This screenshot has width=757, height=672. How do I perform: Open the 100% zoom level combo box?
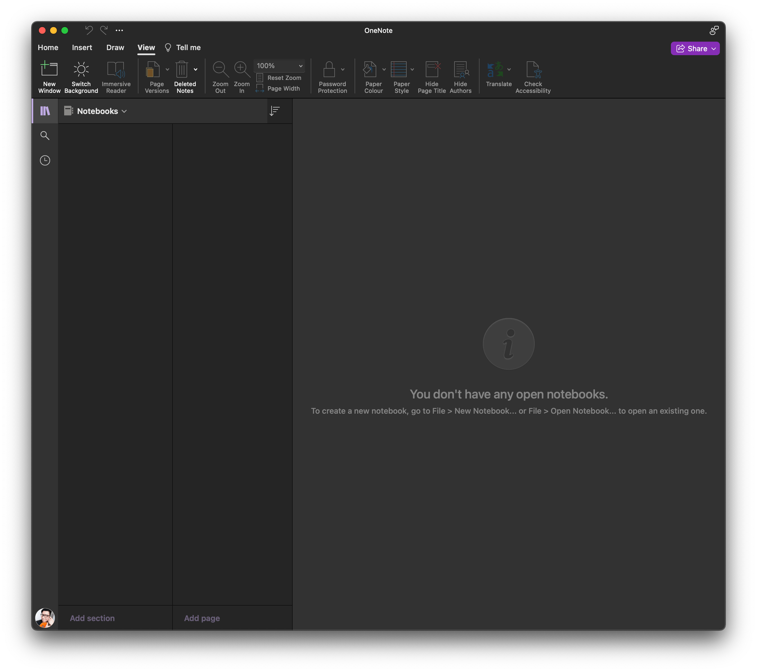pyautogui.click(x=279, y=66)
